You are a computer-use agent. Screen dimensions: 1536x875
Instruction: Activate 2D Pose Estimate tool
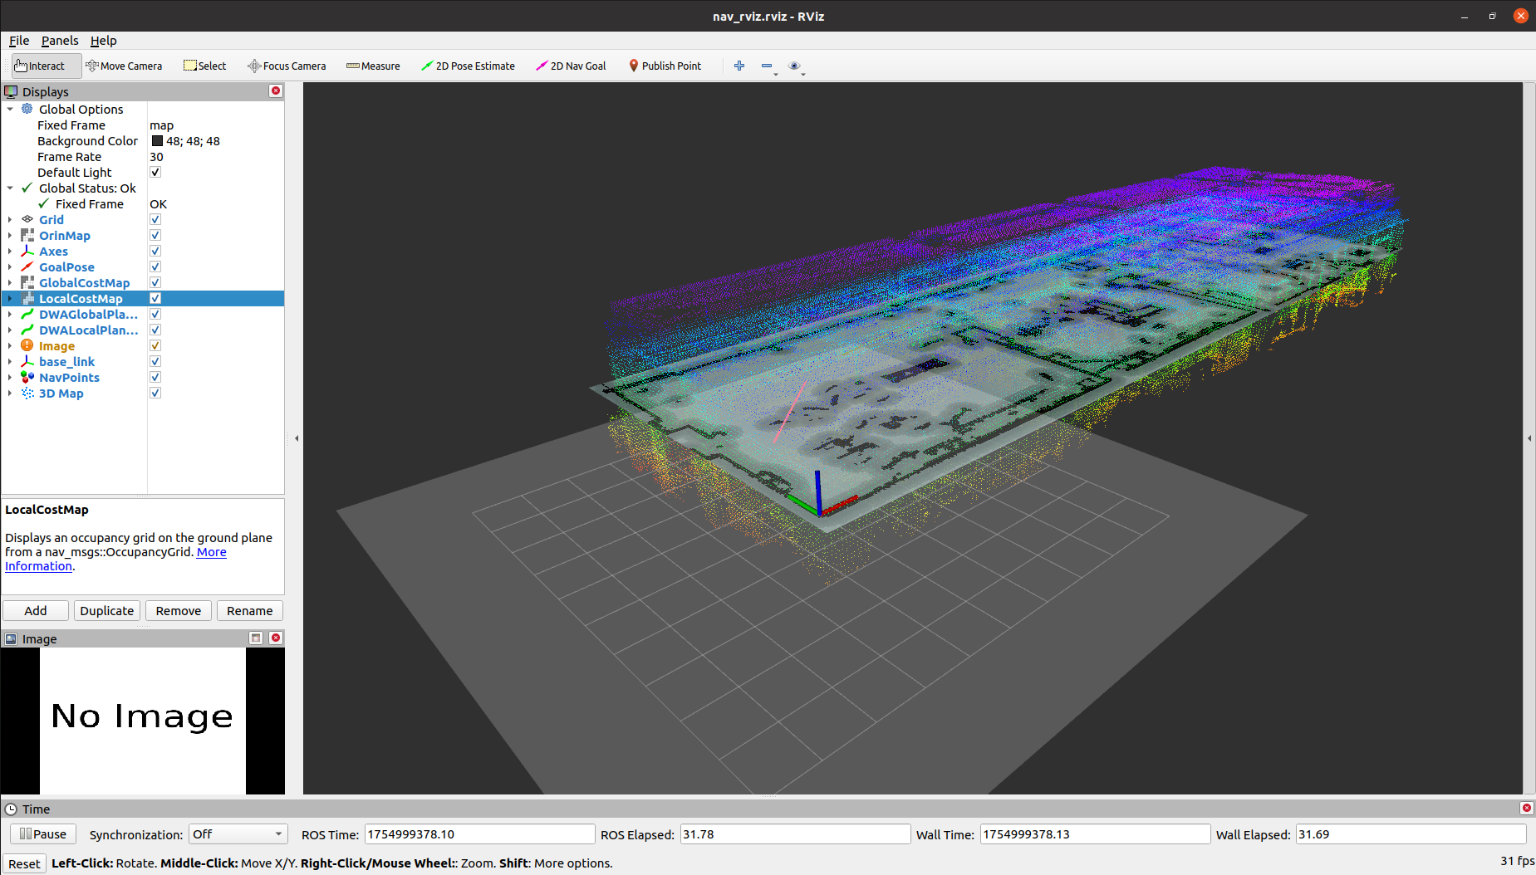[468, 66]
